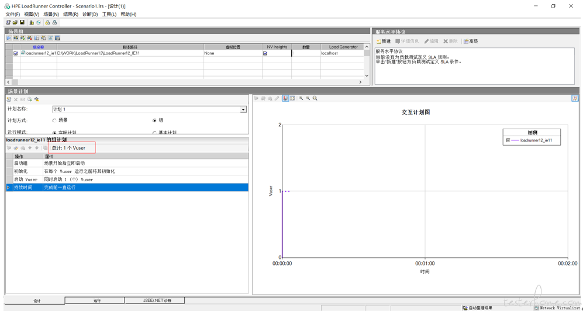Click the Save Scenario floppy icon
The width and height of the screenshot is (583, 314).
pyautogui.click(x=22, y=23)
